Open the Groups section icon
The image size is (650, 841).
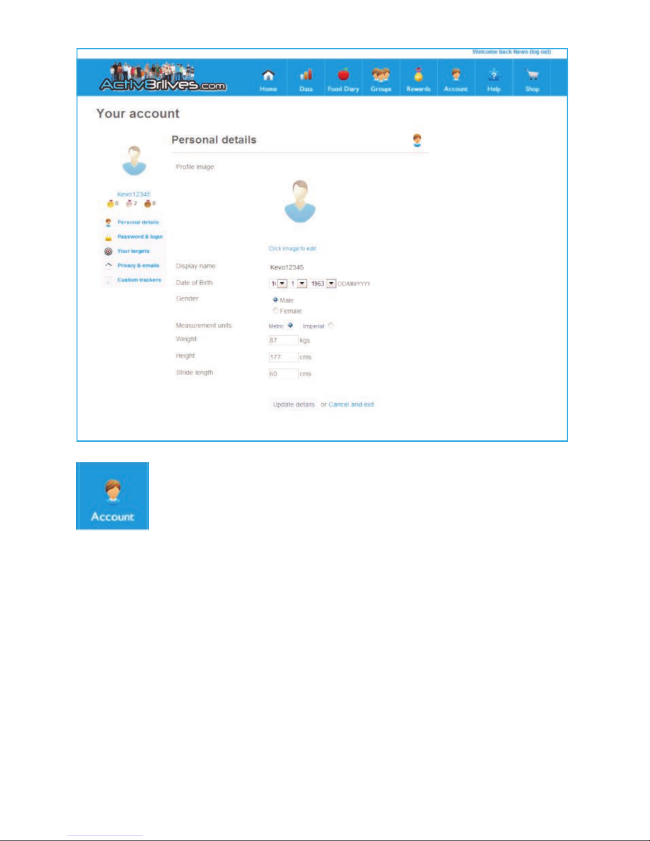point(380,75)
